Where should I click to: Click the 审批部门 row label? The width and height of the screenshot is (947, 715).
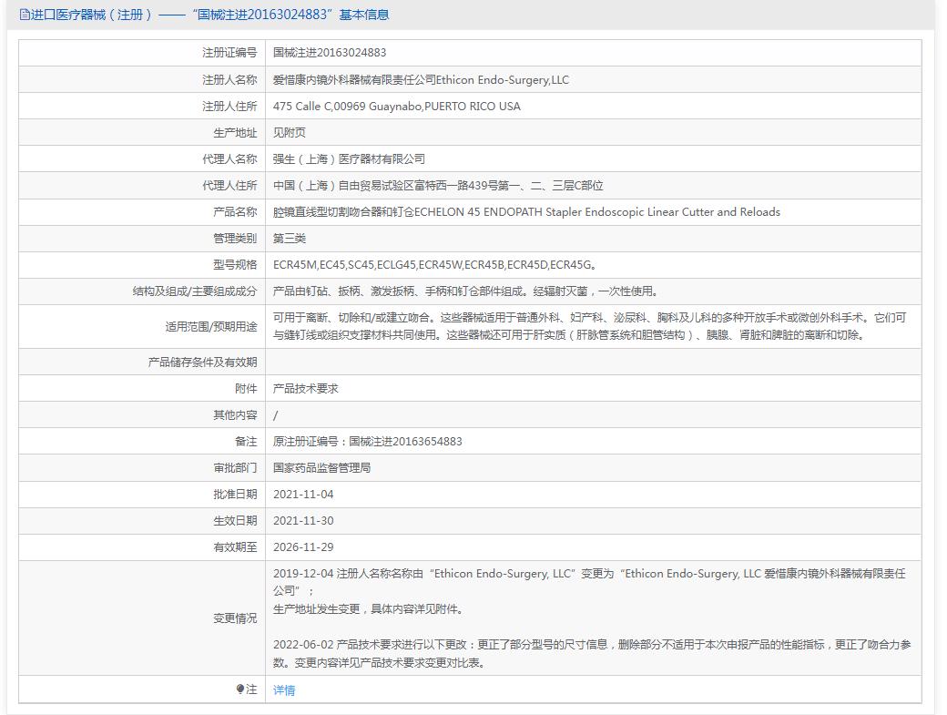point(235,468)
